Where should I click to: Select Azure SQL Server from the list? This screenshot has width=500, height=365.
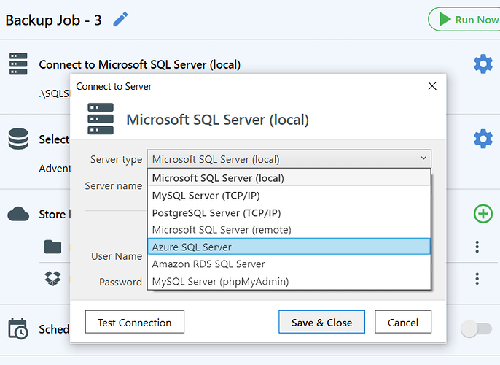coord(289,247)
